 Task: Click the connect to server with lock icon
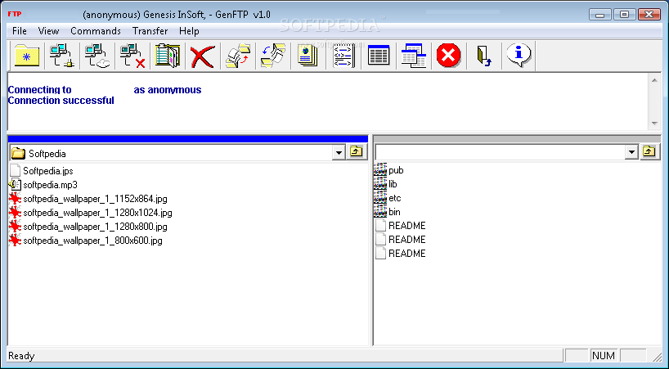[x=62, y=56]
